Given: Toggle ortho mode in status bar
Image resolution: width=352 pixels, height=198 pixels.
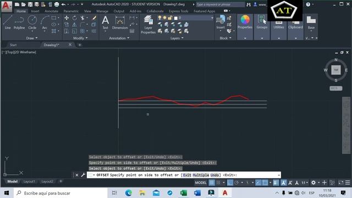Looking at the screenshot, I should coord(230,183).
